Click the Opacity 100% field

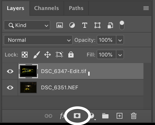[106, 40]
